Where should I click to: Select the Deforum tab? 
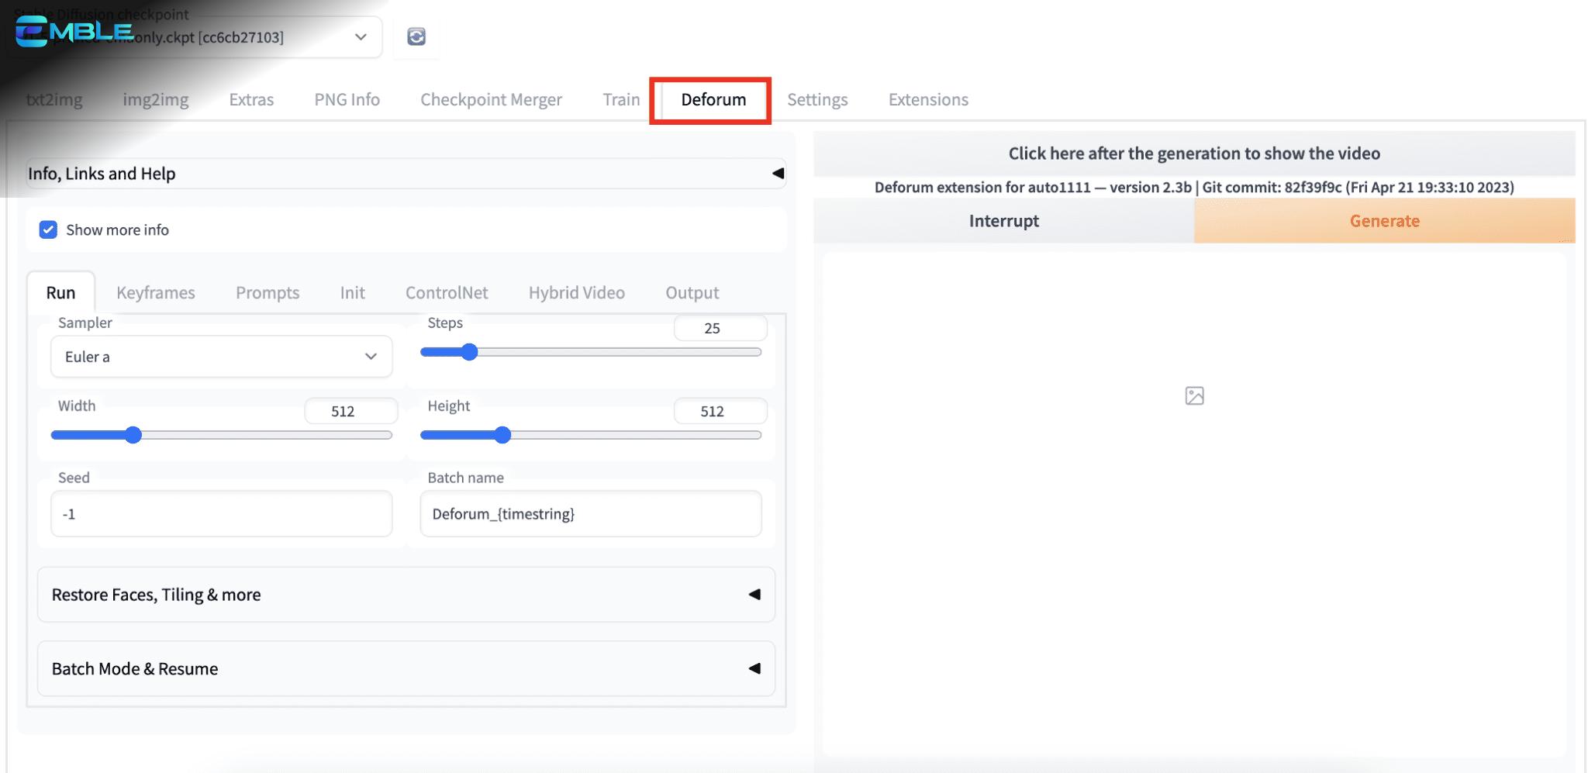click(x=713, y=99)
